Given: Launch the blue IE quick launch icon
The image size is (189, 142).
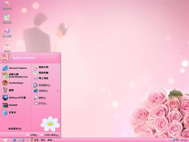Looking at the screenshot, I should [x=14, y=140].
